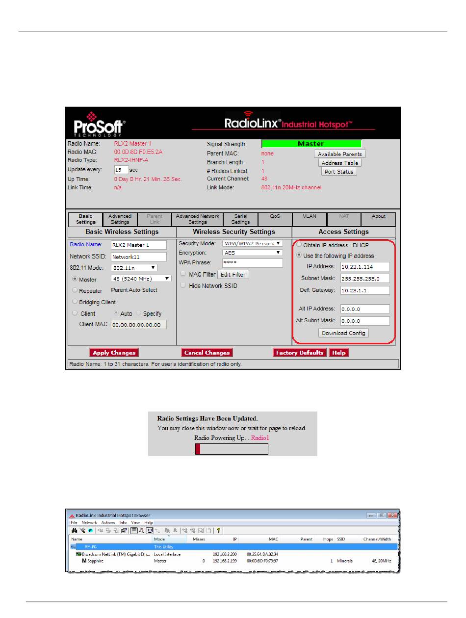Click the Update every seconds field
The height and width of the screenshot is (618, 466).
(122, 170)
